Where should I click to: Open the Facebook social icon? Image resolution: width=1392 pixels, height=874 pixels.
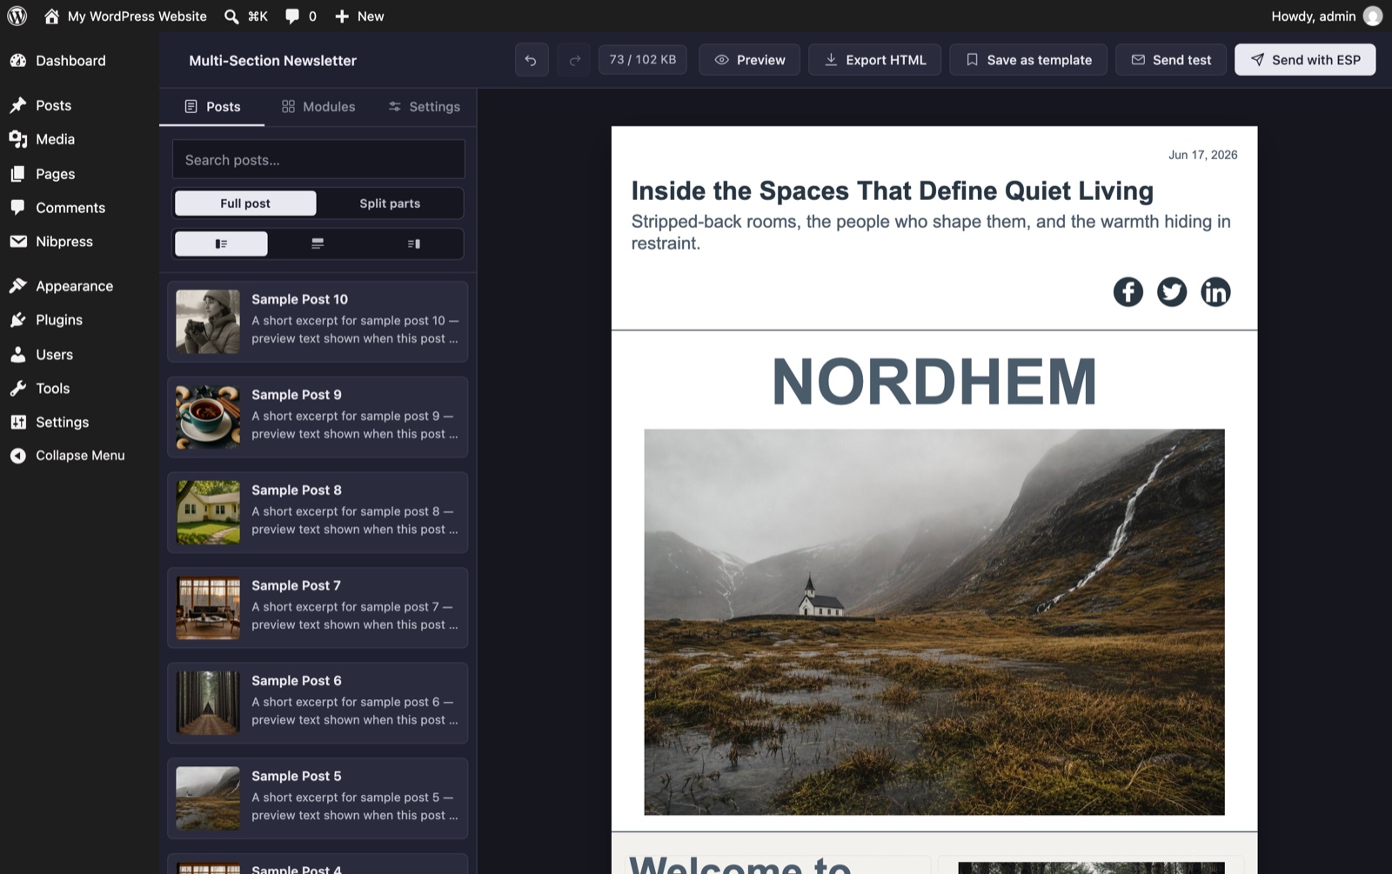coord(1128,291)
